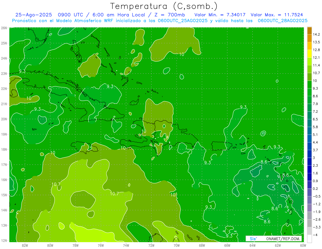
Task: Click the 16N latitude axis label
Action: click(4, 180)
